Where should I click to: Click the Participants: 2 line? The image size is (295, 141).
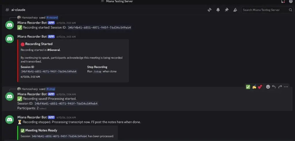pyautogui.click(x=28, y=108)
